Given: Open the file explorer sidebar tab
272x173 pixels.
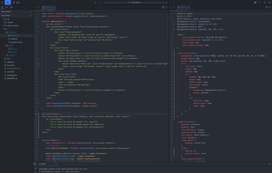Looking at the screenshot, I should click(x=2, y=7).
